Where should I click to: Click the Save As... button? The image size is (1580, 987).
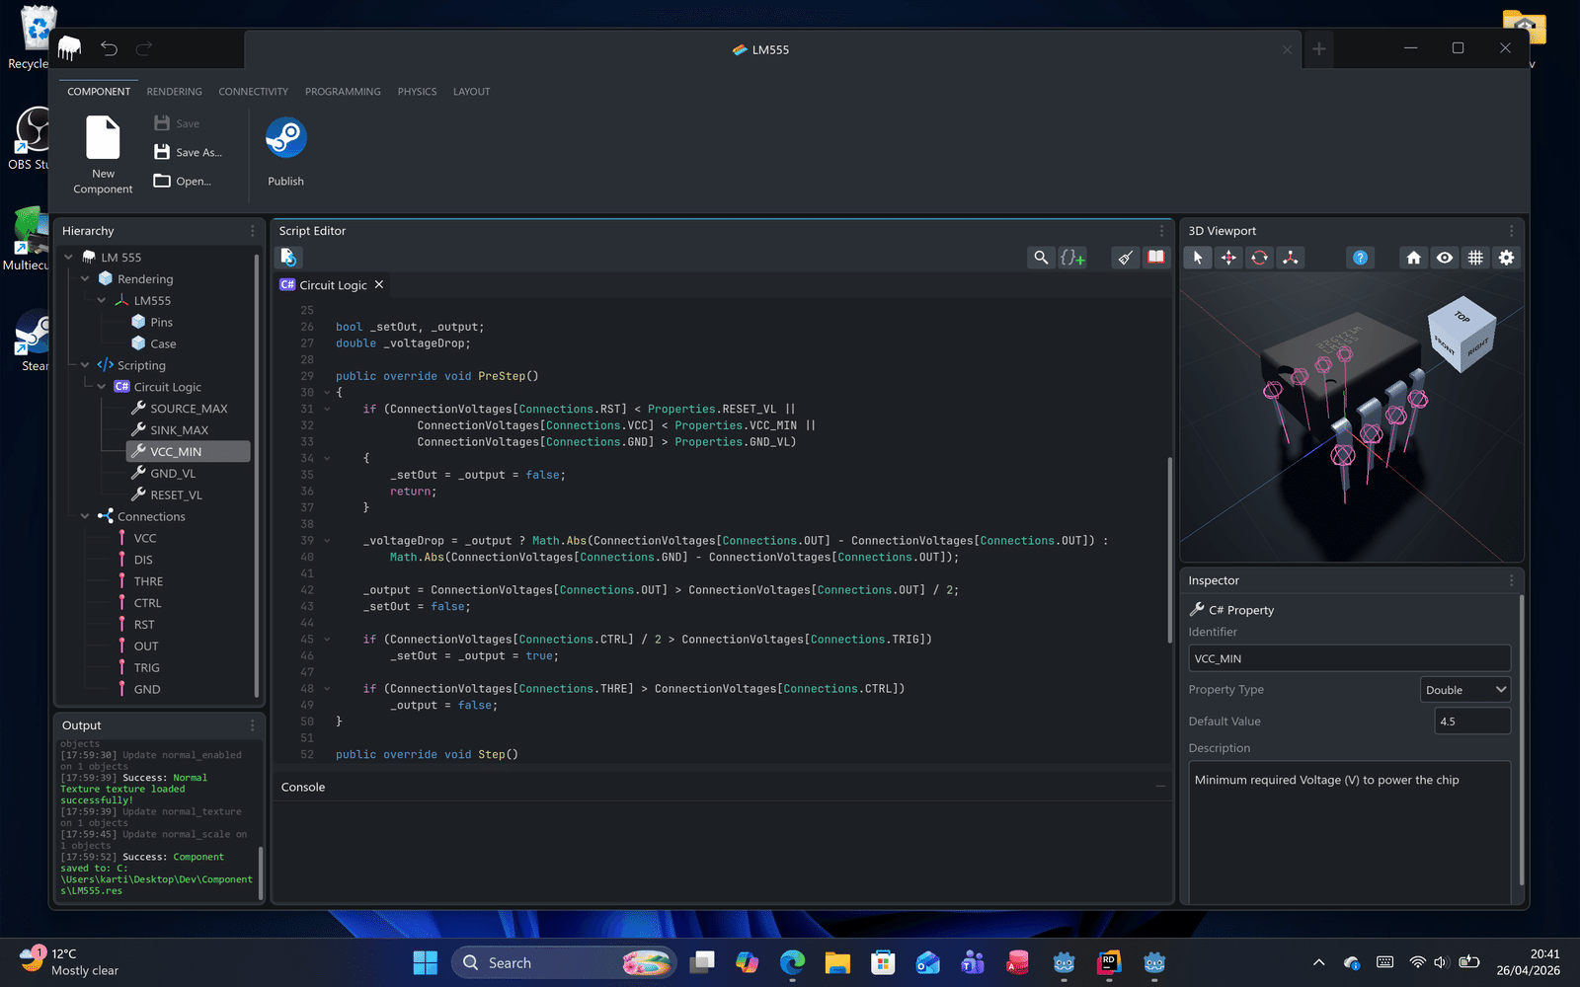click(x=189, y=152)
